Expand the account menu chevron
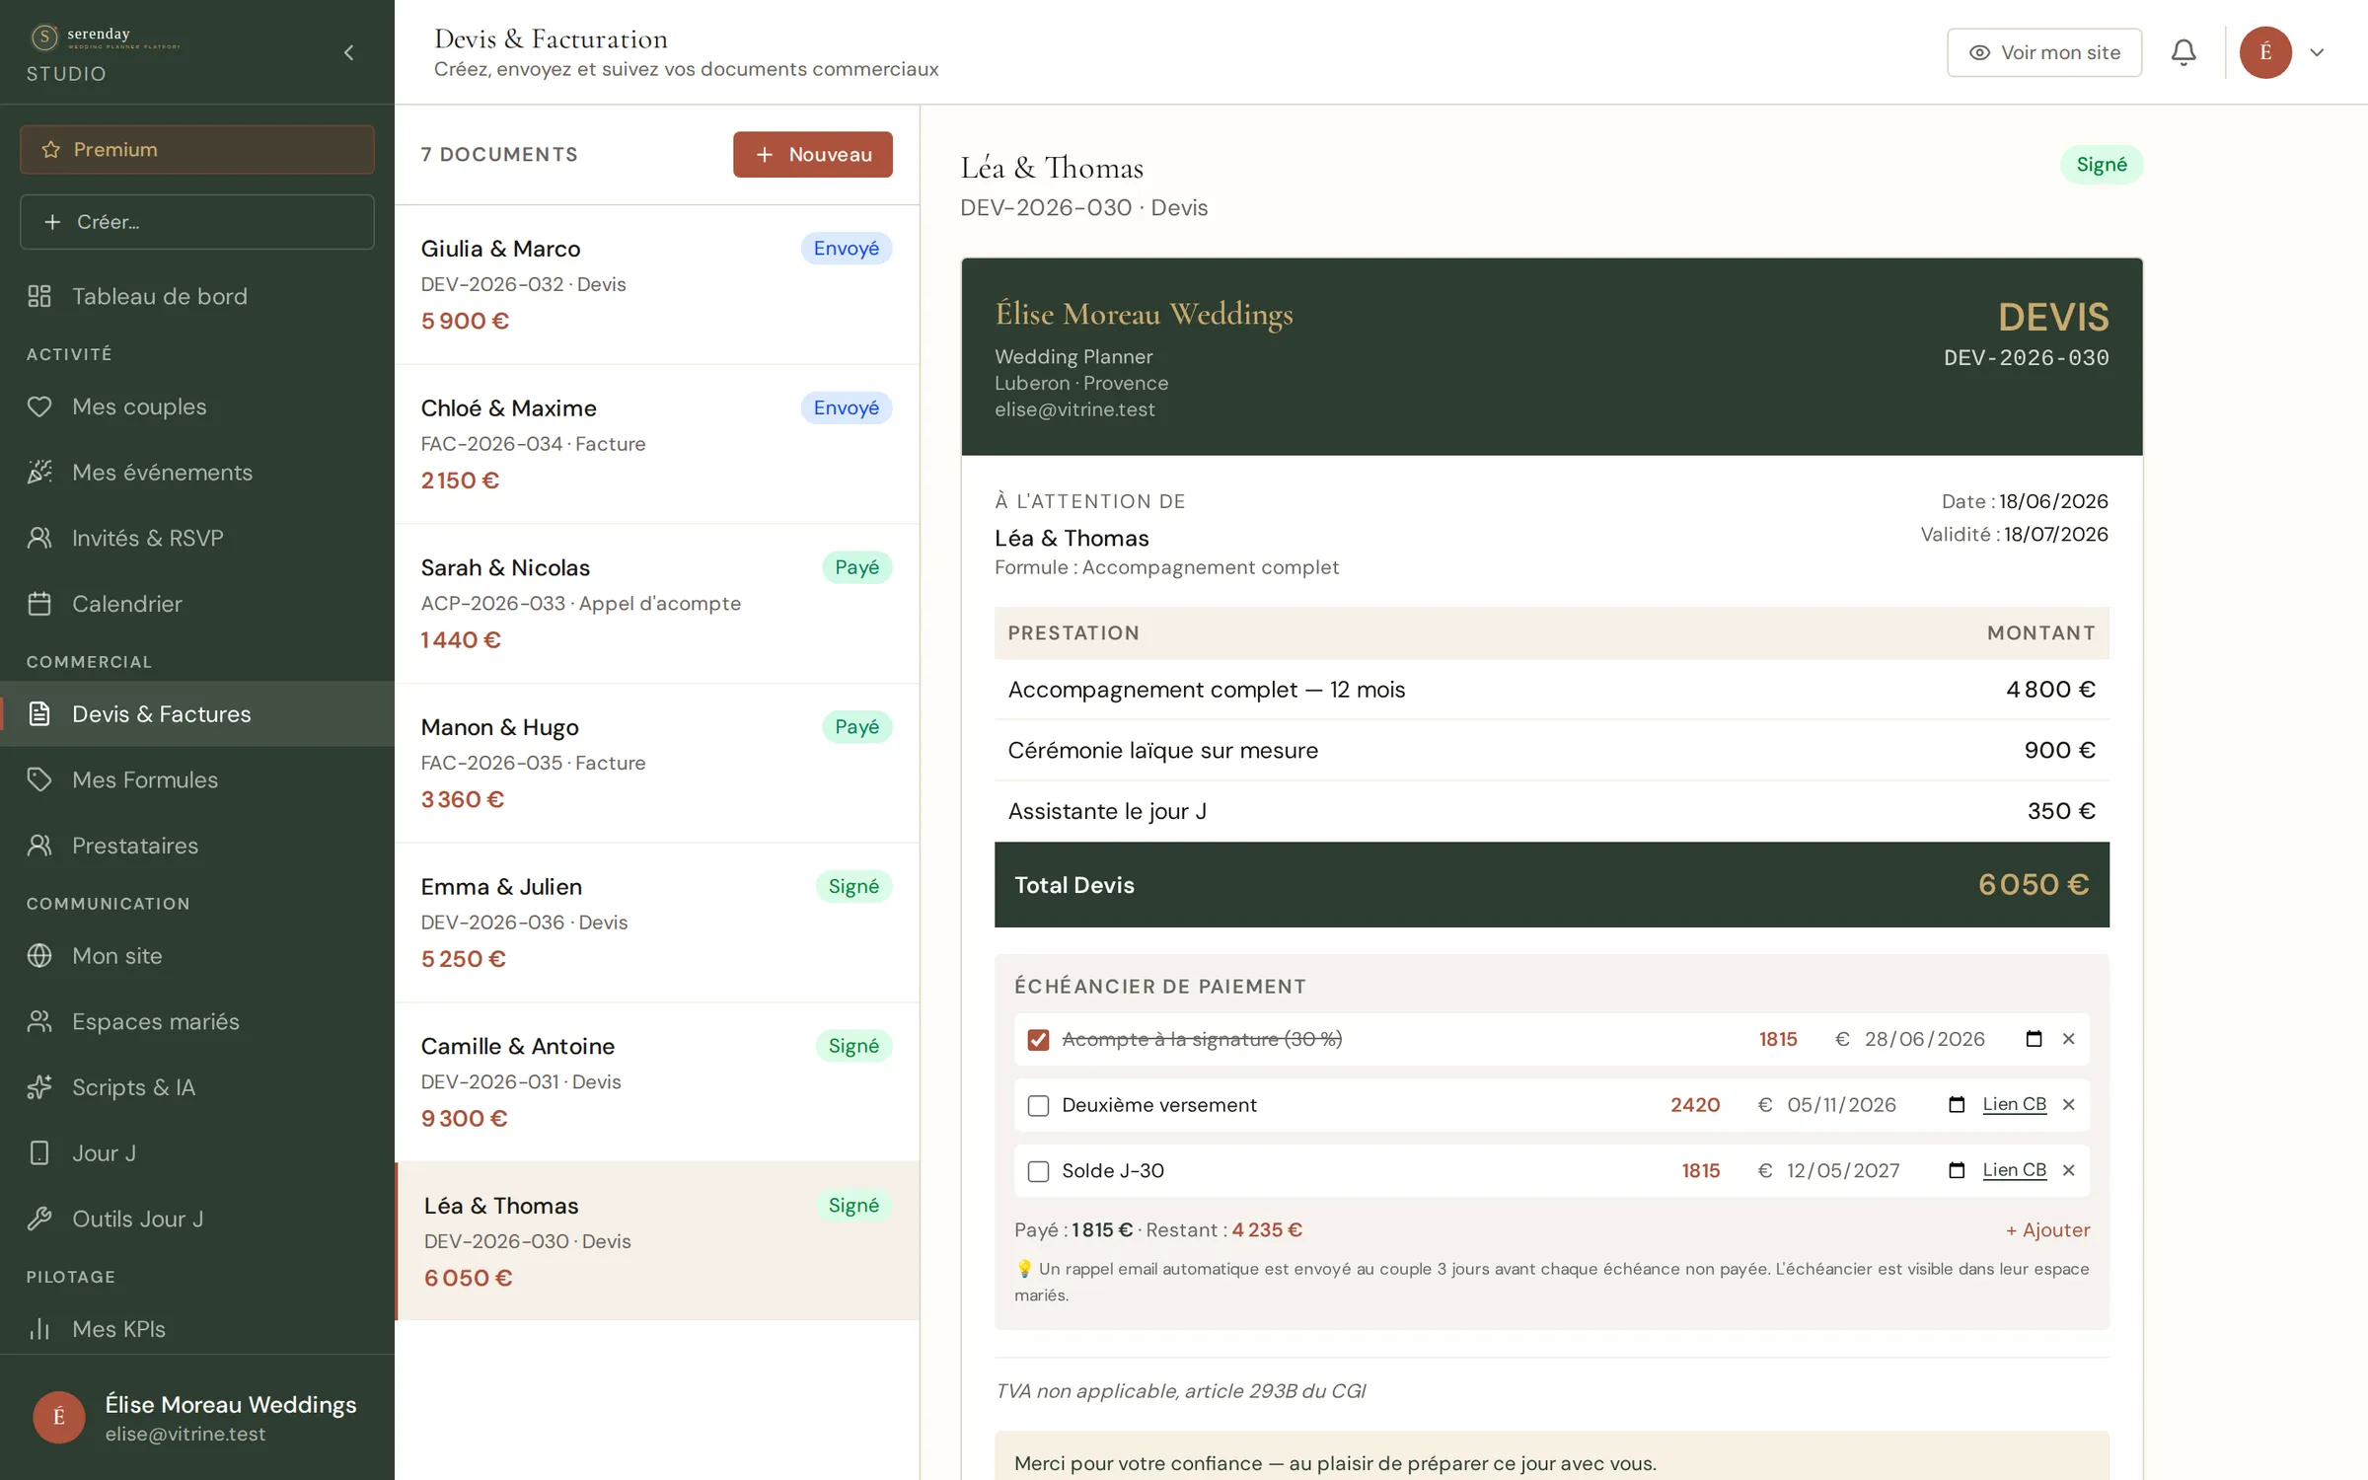 click(x=2317, y=52)
